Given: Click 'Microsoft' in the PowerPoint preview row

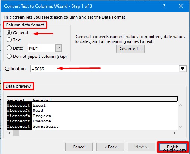Looking at the screenshot, I should point(19,126).
